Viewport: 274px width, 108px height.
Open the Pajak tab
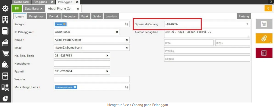[85, 16]
